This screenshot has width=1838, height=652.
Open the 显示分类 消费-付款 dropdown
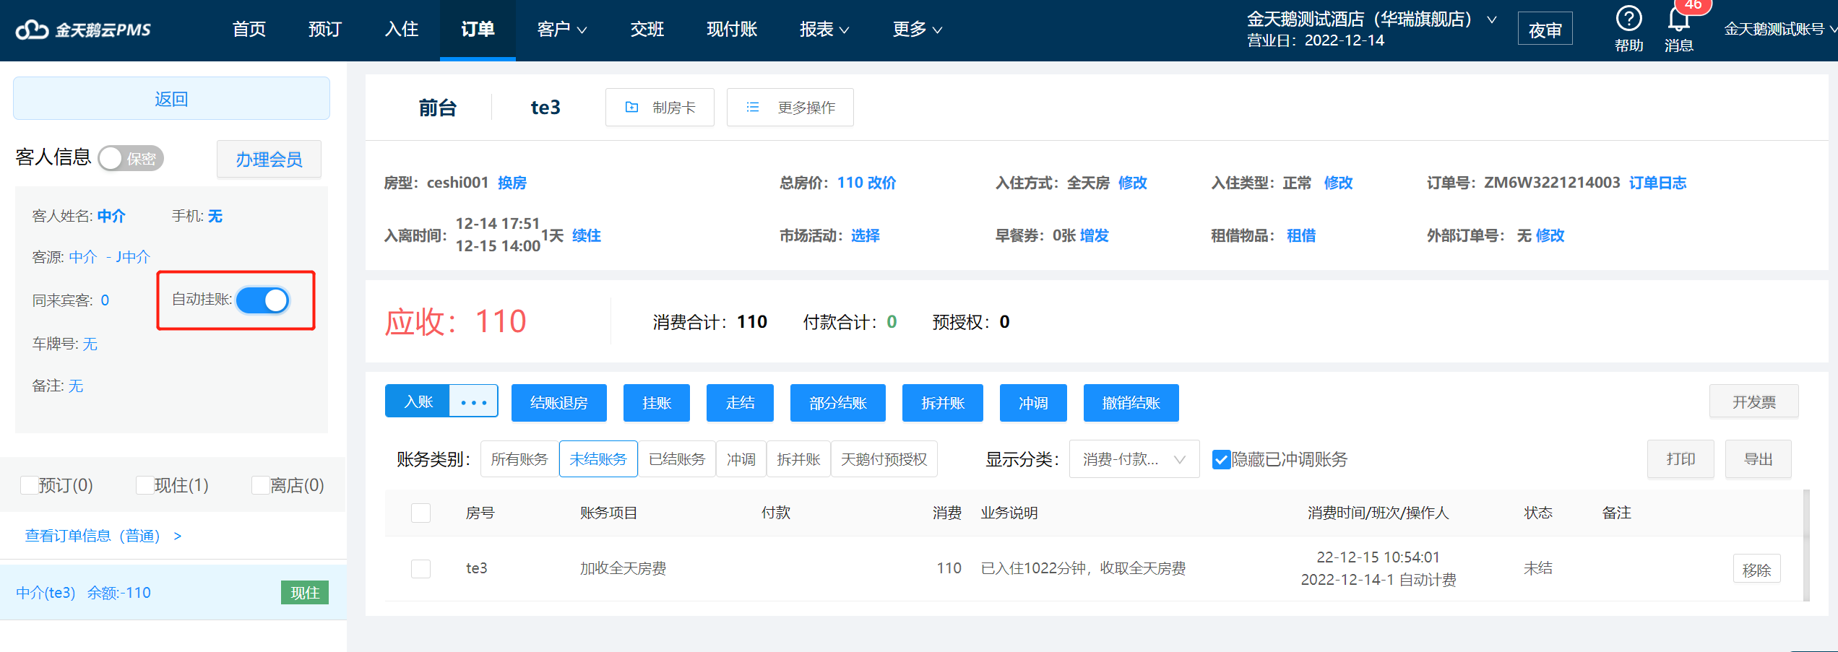1134,459
